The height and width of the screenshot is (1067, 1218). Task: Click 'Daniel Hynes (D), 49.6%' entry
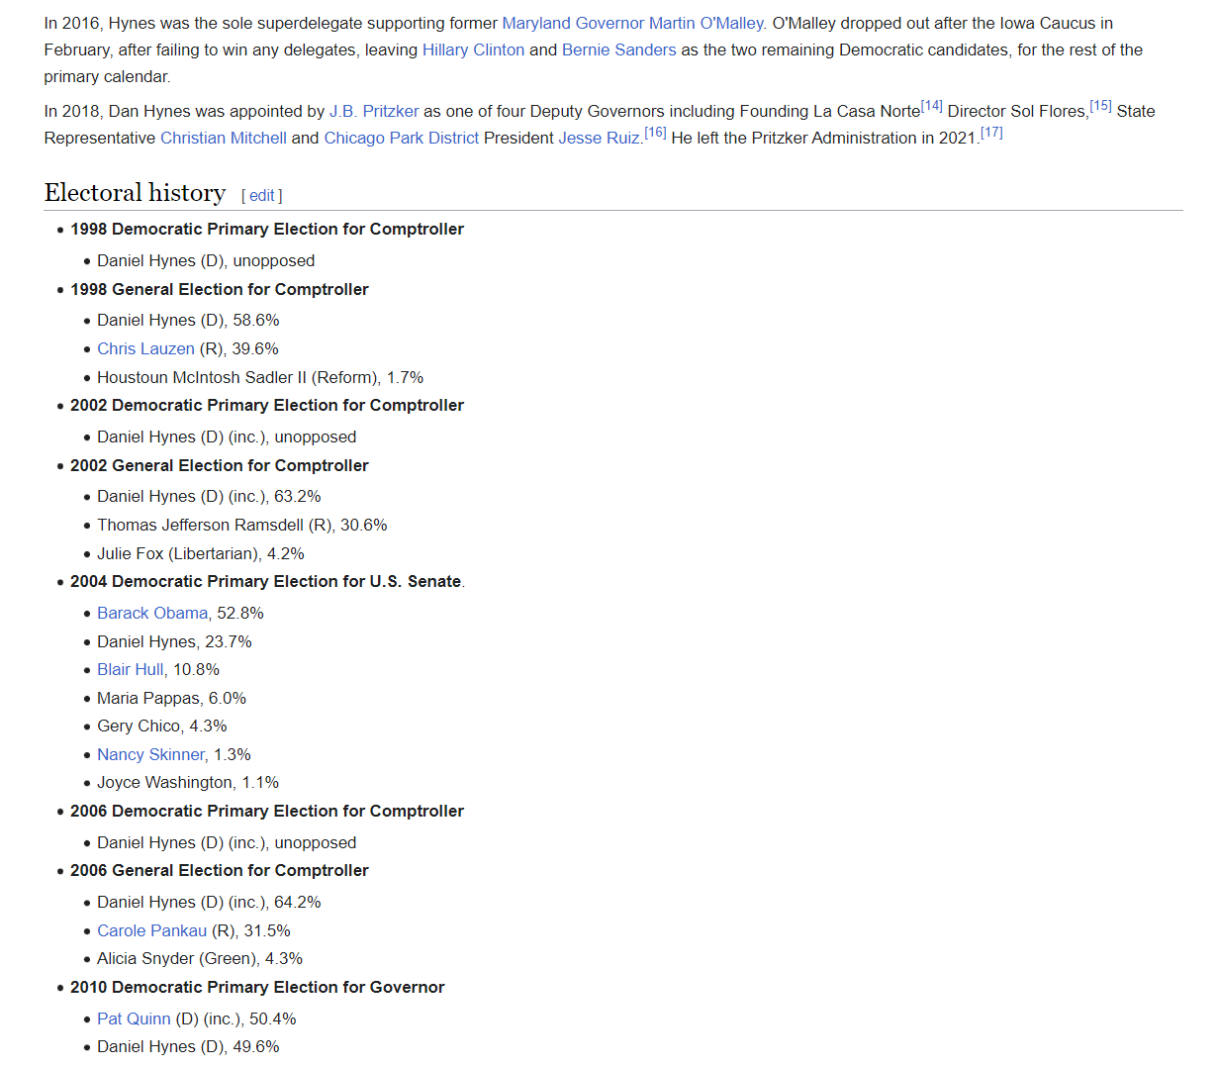coord(188,1046)
